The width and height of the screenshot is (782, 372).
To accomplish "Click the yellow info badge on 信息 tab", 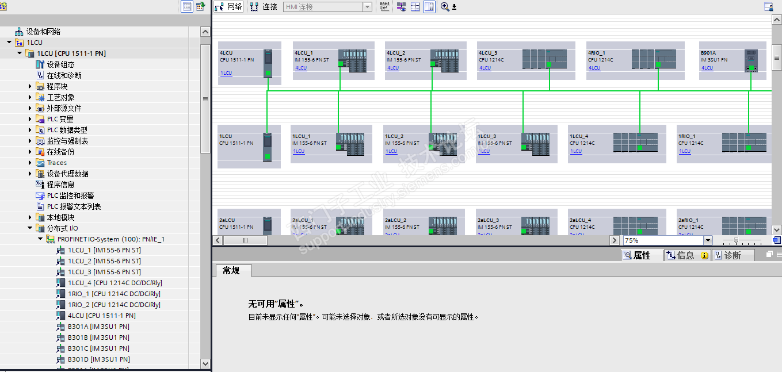I will point(704,255).
